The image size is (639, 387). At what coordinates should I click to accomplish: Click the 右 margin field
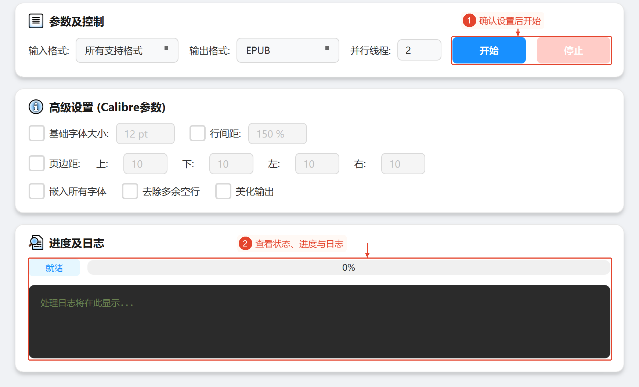point(403,164)
